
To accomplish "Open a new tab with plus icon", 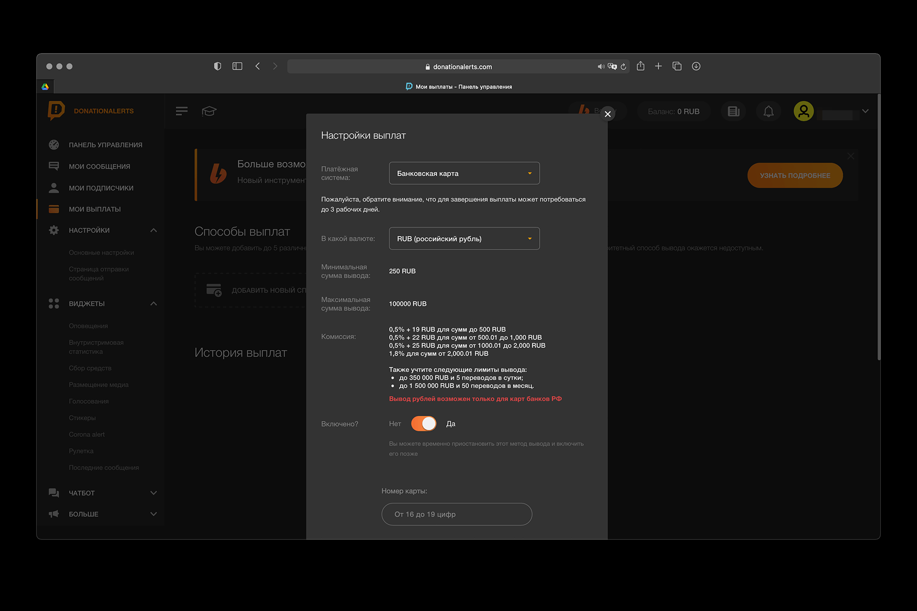I will [x=658, y=66].
